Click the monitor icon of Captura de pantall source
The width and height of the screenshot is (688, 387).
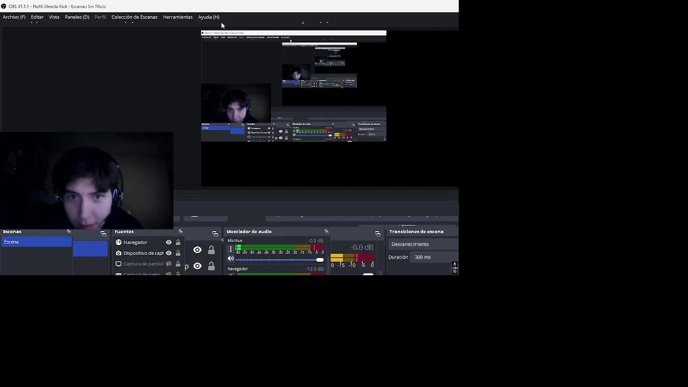[119, 264]
